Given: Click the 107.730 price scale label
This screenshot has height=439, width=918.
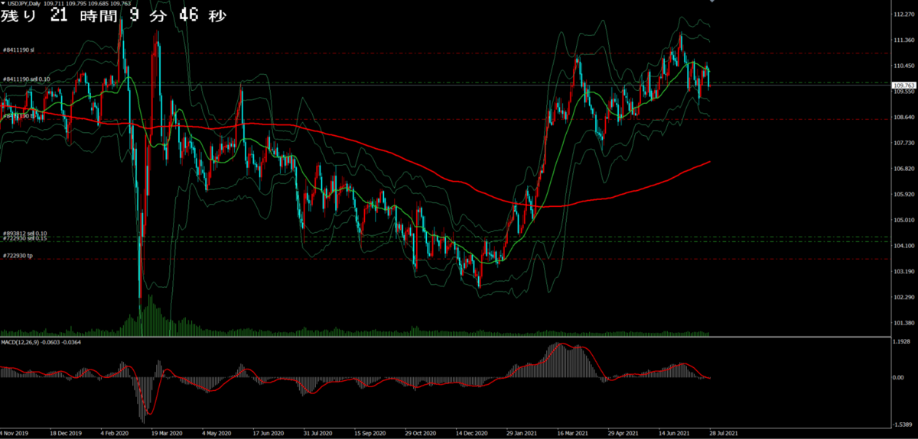Looking at the screenshot, I should click(x=905, y=143).
